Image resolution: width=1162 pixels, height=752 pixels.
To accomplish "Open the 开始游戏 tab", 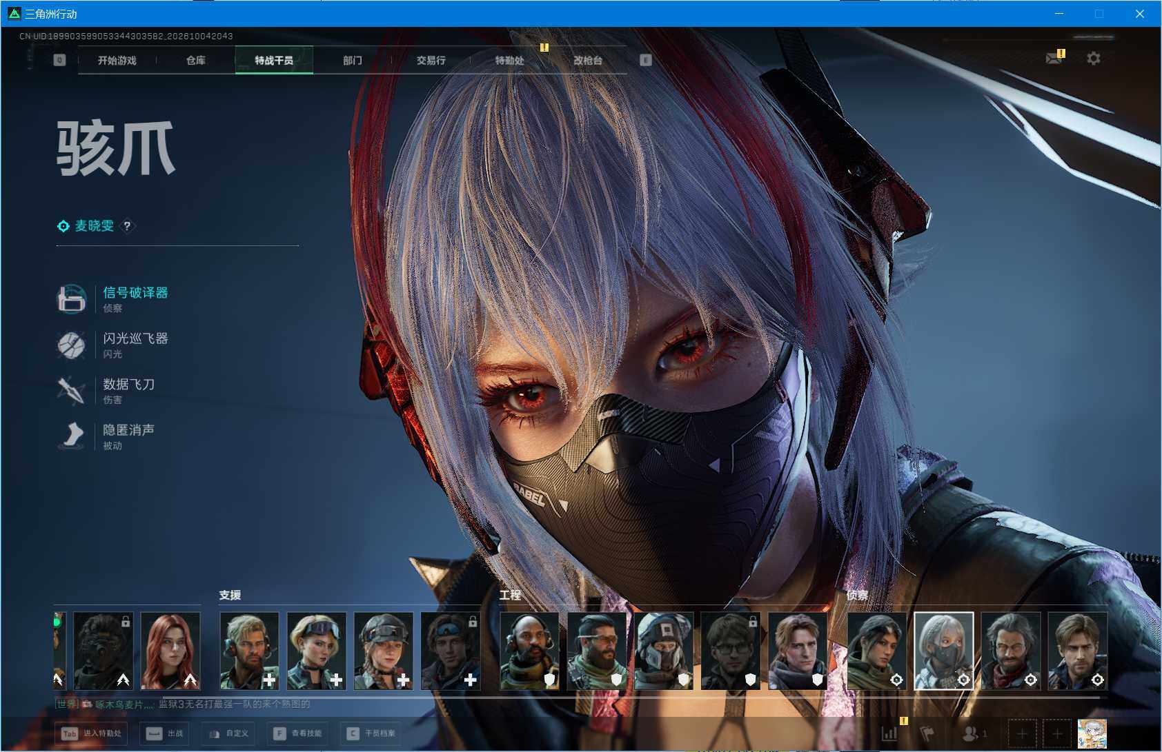I will pos(117,60).
